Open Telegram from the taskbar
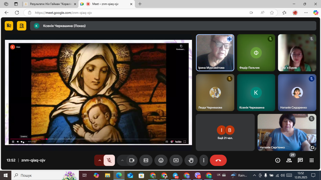This screenshot has height=180, width=321. click(x=175, y=175)
